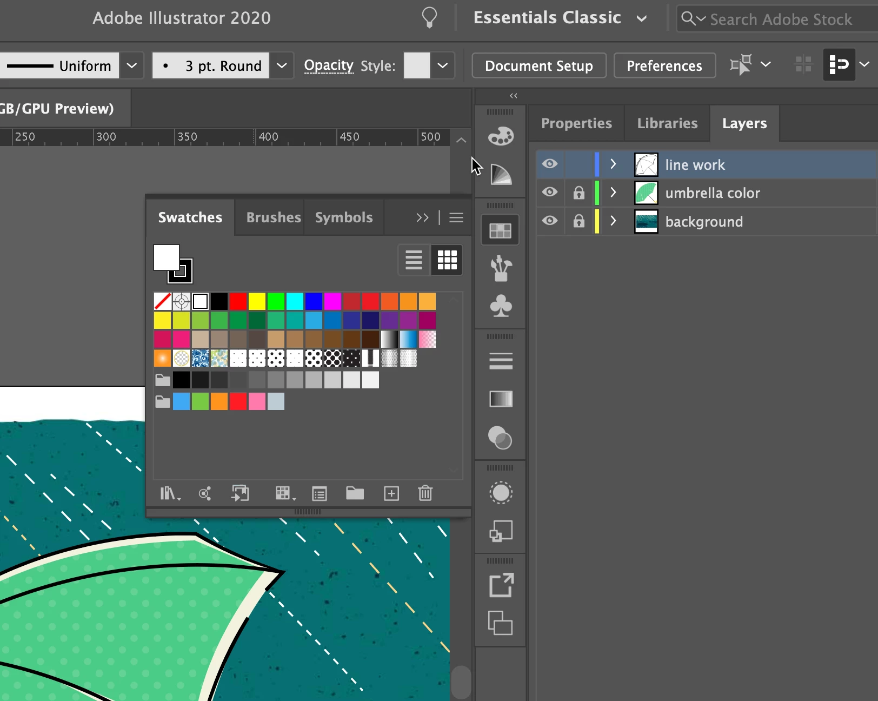
Task: Open the Essentials Classic workspace switcher
Action: coord(560,18)
